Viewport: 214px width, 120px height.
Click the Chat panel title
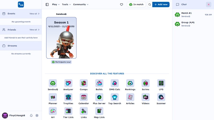pyautogui.click(x=184, y=5)
